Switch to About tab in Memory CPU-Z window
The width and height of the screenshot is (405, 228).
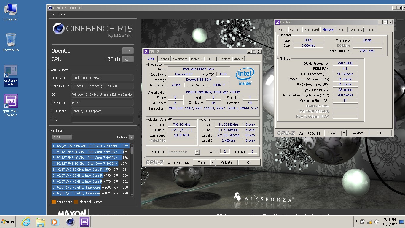370,30
